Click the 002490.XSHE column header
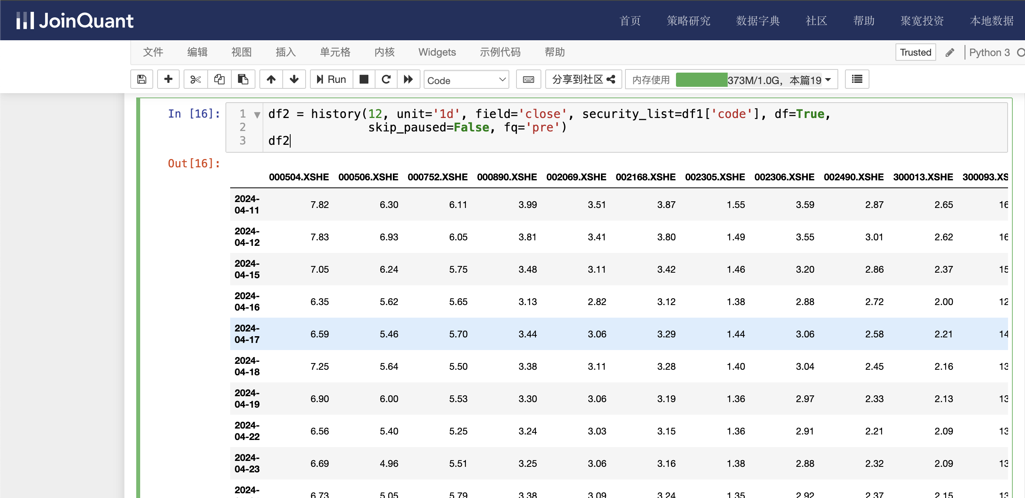 click(x=854, y=177)
